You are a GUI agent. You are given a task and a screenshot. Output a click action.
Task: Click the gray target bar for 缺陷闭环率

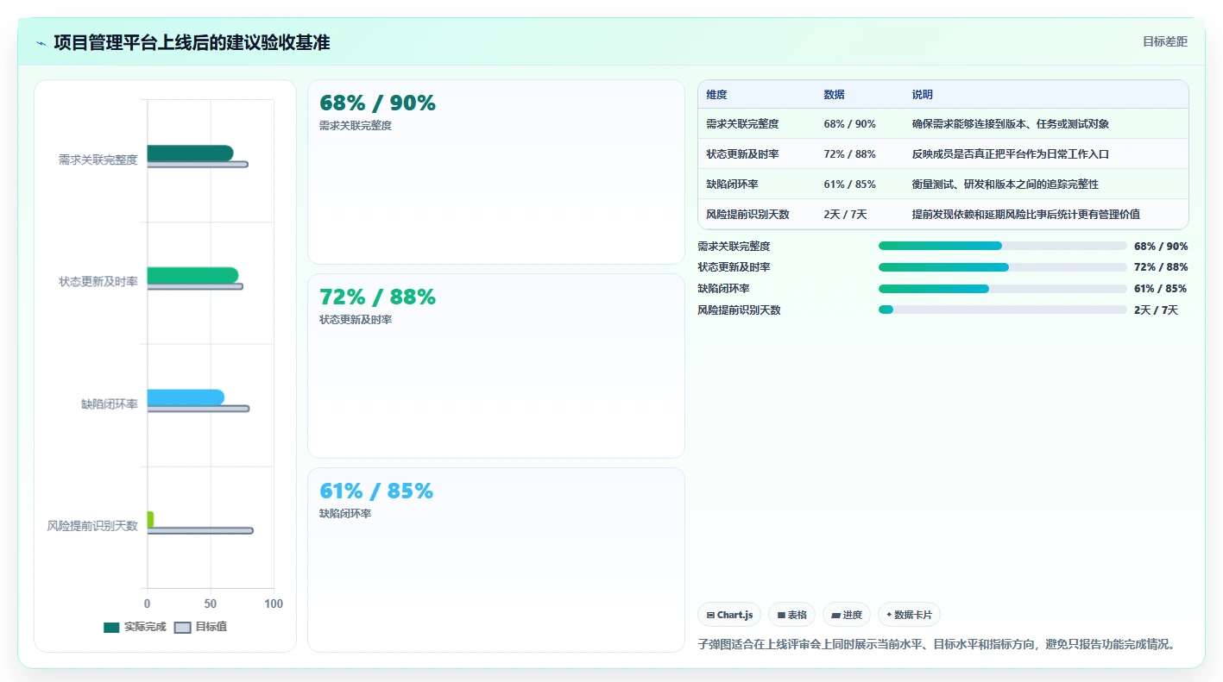pyautogui.click(x=199, y=408)
